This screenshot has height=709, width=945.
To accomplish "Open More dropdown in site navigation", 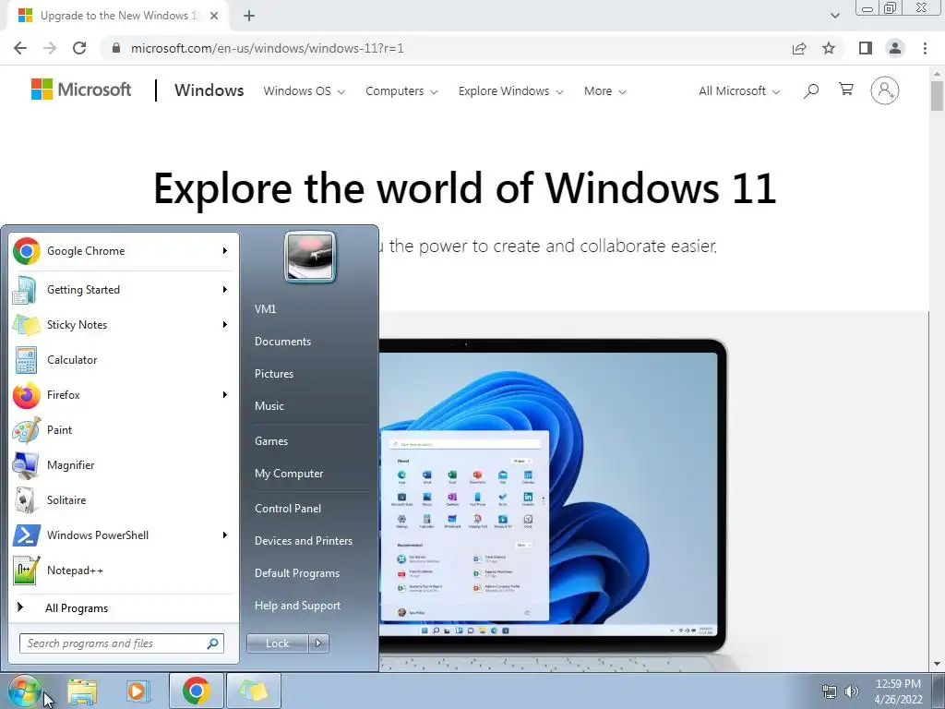I will [605, 91].
